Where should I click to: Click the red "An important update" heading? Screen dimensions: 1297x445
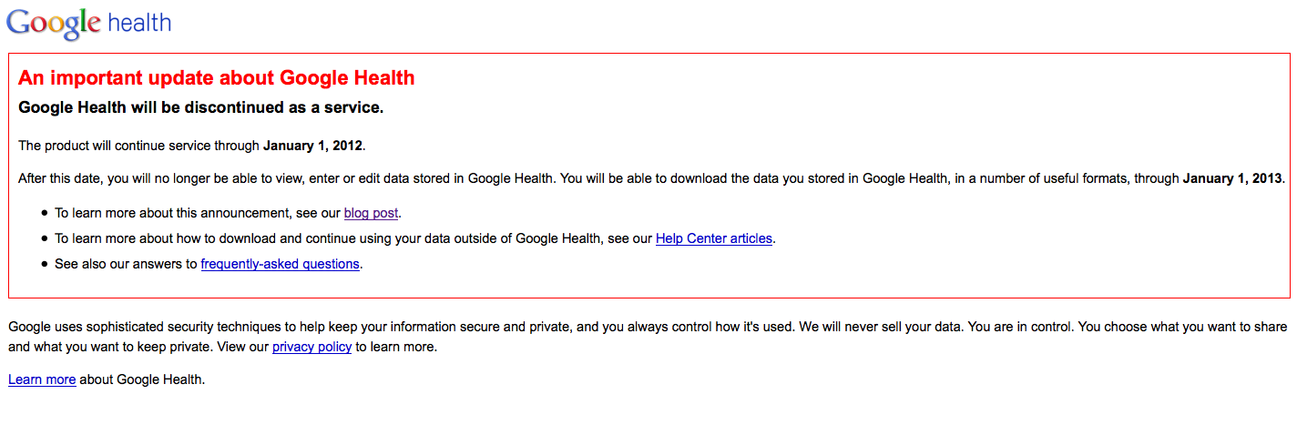pyautogui.click(x=216, y=78)
